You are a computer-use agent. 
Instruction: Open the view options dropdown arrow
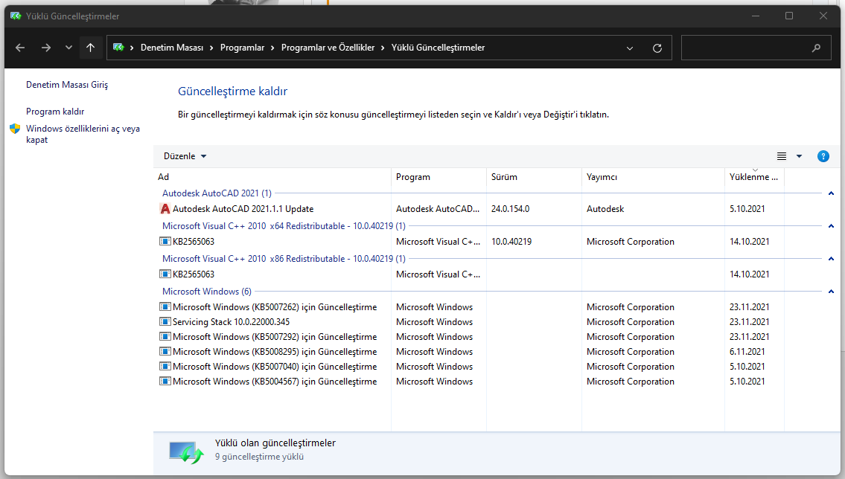(x=799, y=156)
